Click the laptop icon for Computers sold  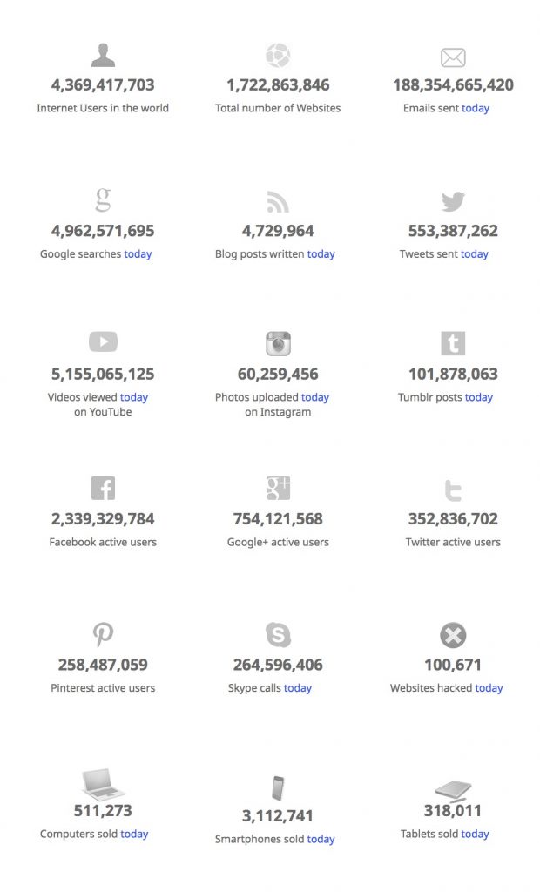point(103,784)
